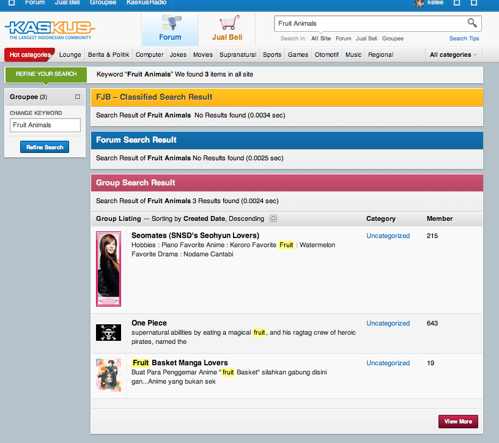Click the Created Date sorting text
The height and width of the screenshot is (443, 499).
click(204, 218)
